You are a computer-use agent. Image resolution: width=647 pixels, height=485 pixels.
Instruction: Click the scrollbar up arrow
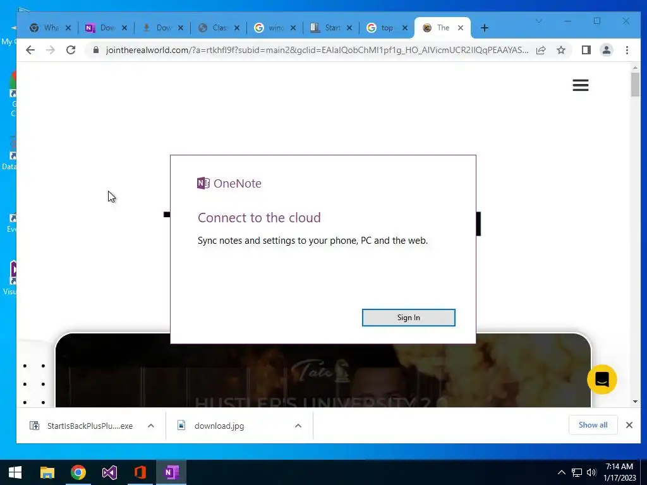pyautogui.click(x=635, y=68)
